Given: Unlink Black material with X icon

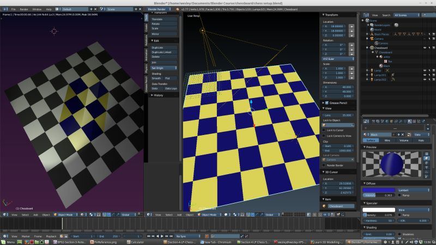Looking at the screenshot, I should tap(403, 134).
